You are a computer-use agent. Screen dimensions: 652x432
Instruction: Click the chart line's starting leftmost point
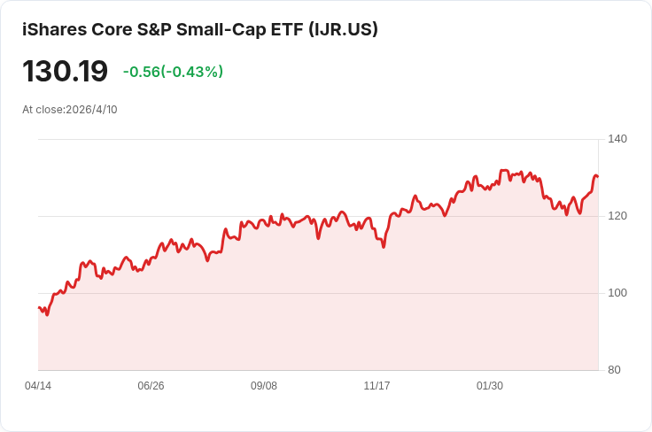coord(39,308)
